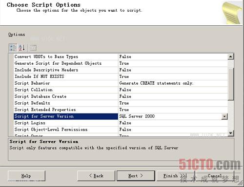Switch to Categorized view icon
The width and height of the screenshot is (244, 187).
tap(13, 48)
